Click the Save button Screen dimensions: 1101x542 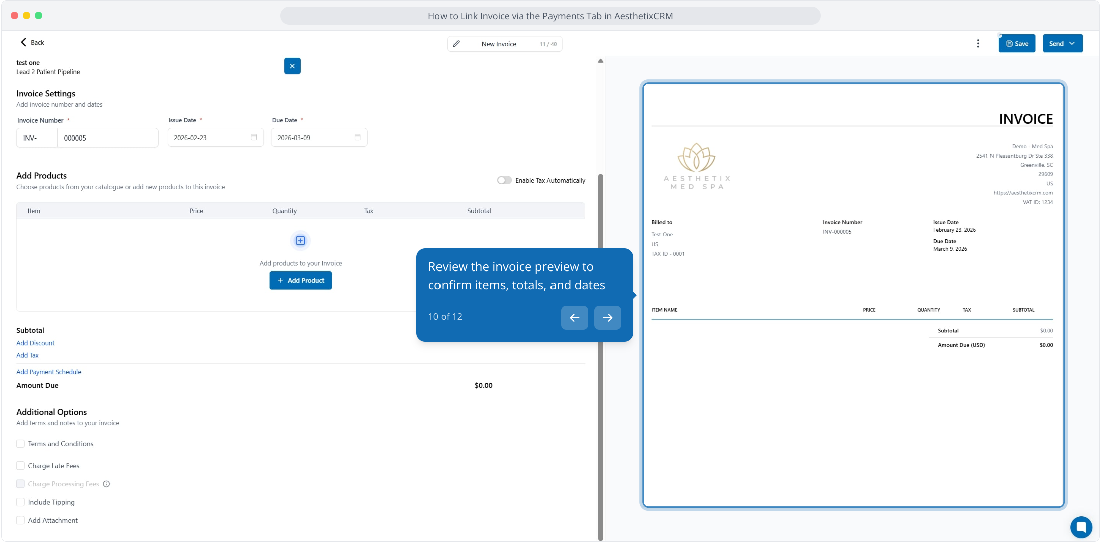click(x=1017, y=44)
